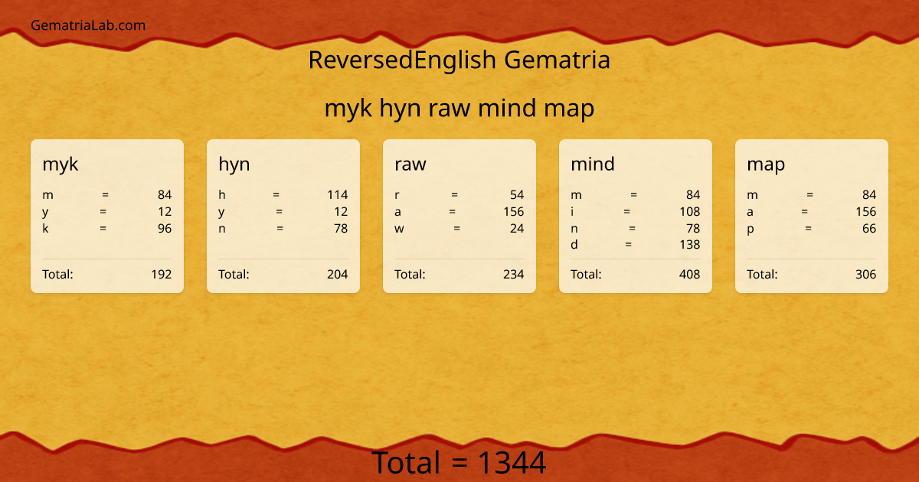Screen dimensions: 919x482
Task: Click the 'mind' card title
Action: coord(593,164)
